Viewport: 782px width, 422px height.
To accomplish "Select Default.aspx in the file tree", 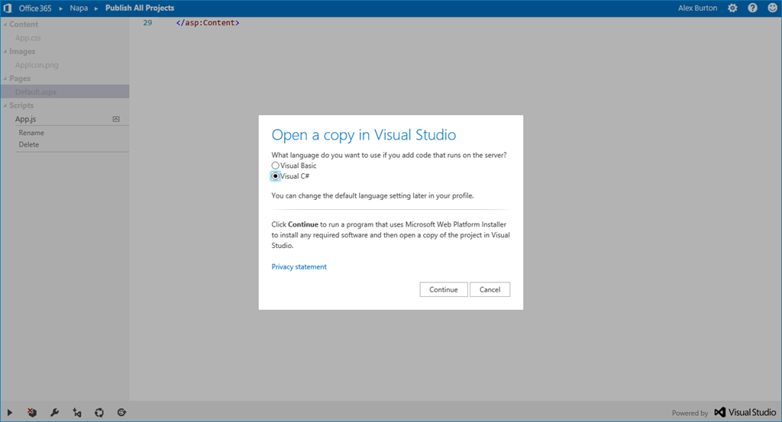I will pyautogui.click(x=65, y=92).
